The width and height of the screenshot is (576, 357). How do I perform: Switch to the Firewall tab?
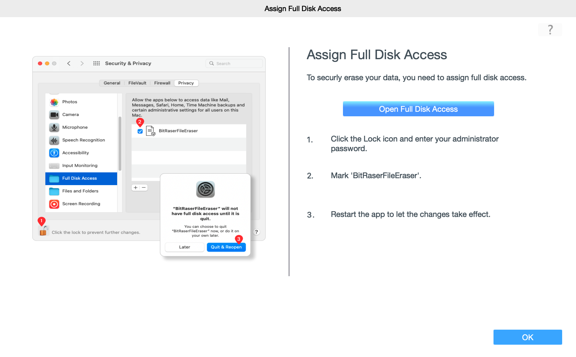coord(162,83)
